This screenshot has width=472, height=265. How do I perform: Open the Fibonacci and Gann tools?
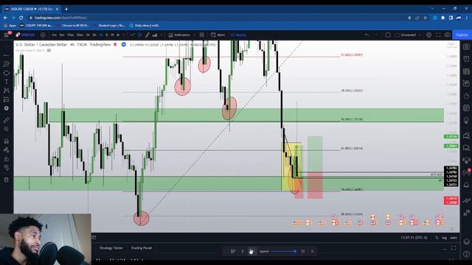tap(7, 64)
